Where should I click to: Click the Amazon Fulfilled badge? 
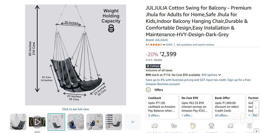click(x=153, y=66)
